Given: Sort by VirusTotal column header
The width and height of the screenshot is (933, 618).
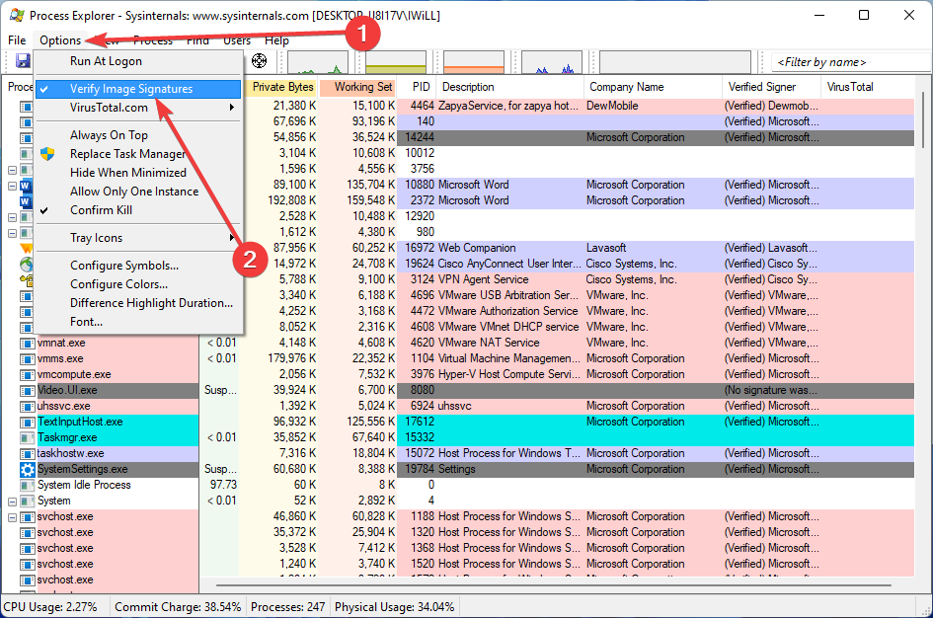Looking at the screenshot, I should point(869,87).
